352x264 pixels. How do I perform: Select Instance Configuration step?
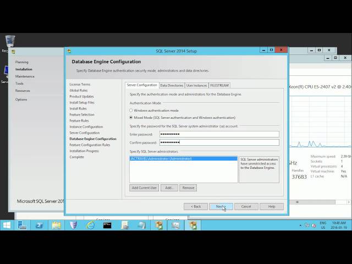click(x=86, y=127)
